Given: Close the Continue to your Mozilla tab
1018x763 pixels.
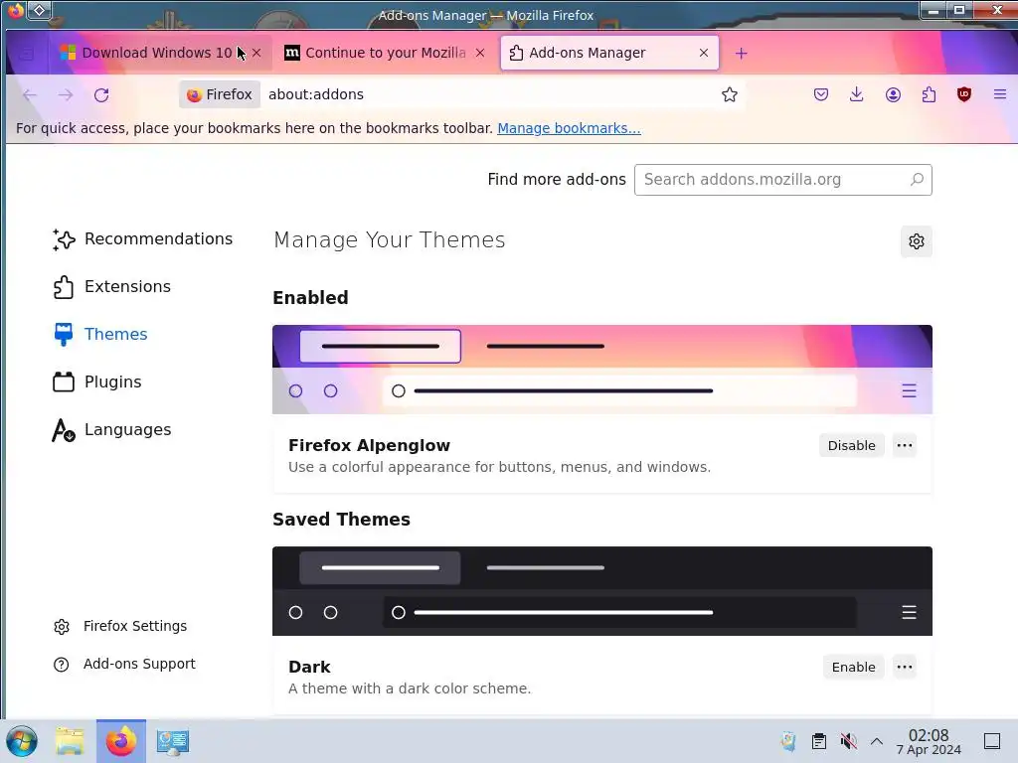Looking at the screenshot, I should pyautogui.click(x=480, y=53).
